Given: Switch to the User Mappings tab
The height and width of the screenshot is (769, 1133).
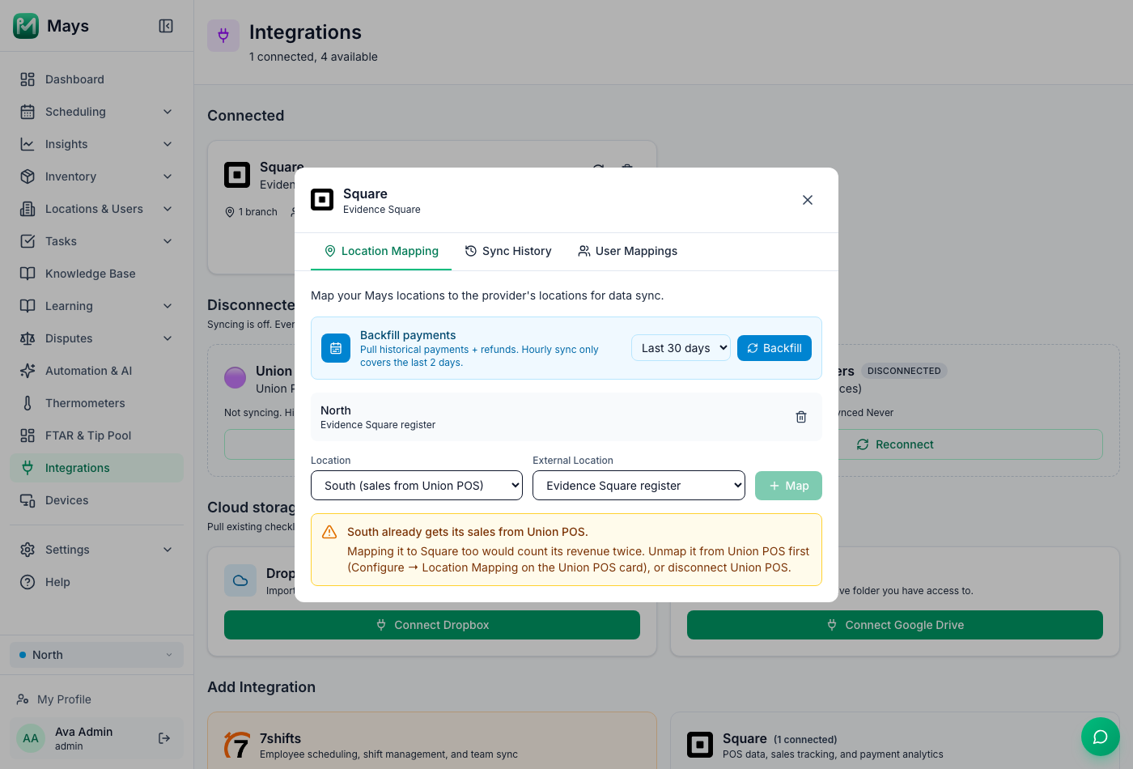Looking at the screenshot, I should point(628,251).
